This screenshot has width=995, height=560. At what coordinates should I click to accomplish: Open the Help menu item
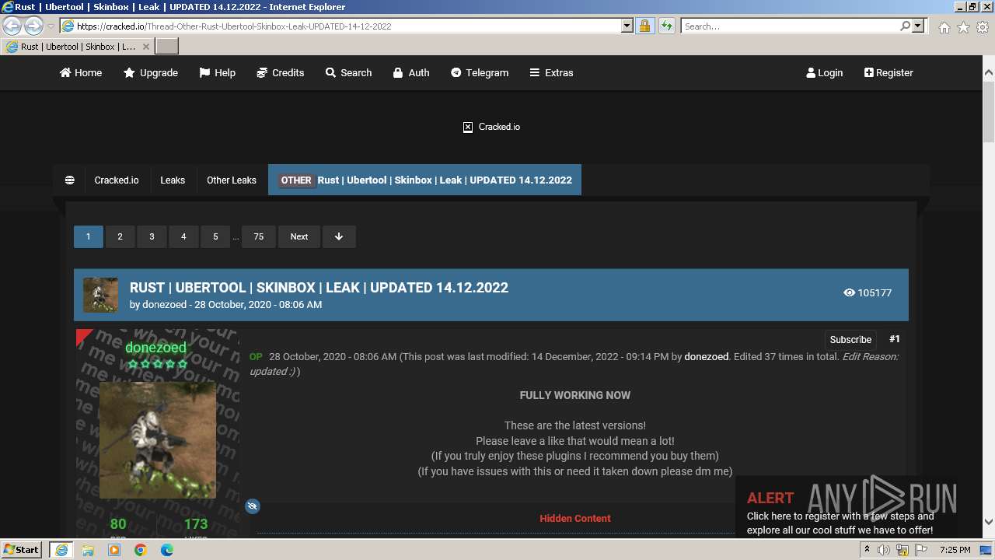[217, 72]
